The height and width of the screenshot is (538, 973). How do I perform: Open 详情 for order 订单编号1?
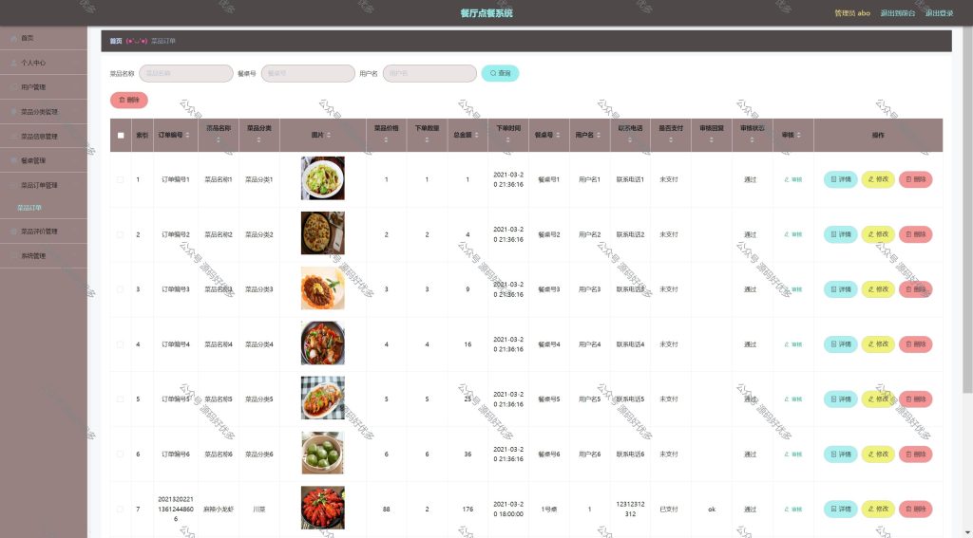pos(840,179)
